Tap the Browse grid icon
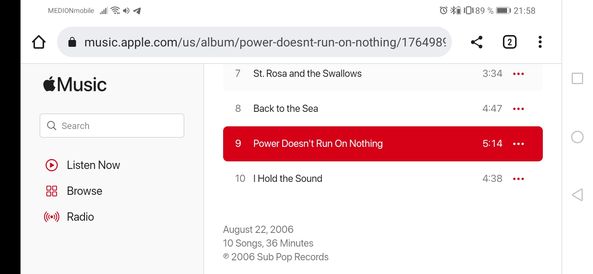This screenshot has width=593, height=274. (x=52, y=191)
